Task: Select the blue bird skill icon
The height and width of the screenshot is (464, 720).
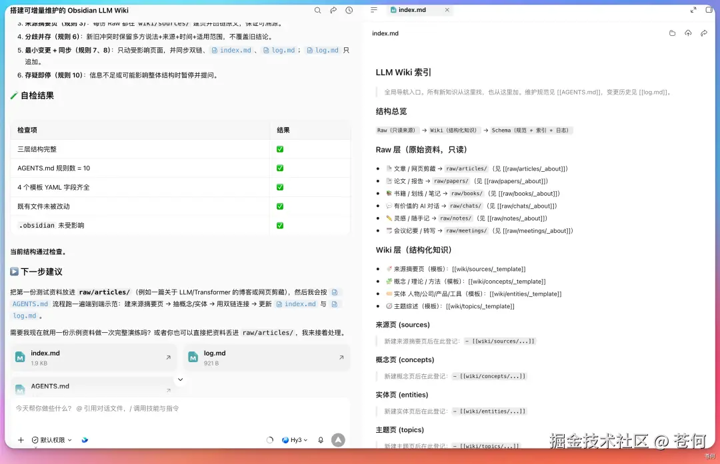Action: point(85,439)
